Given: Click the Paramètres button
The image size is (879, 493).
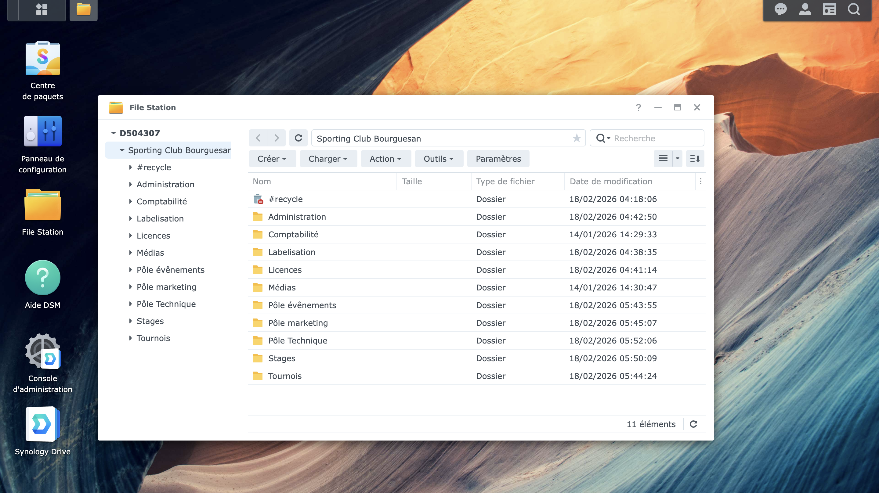Looking at the screenshot, I should pos(498,159).
